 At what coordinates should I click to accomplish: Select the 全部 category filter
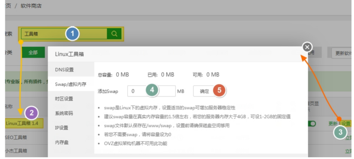(33, 52)
